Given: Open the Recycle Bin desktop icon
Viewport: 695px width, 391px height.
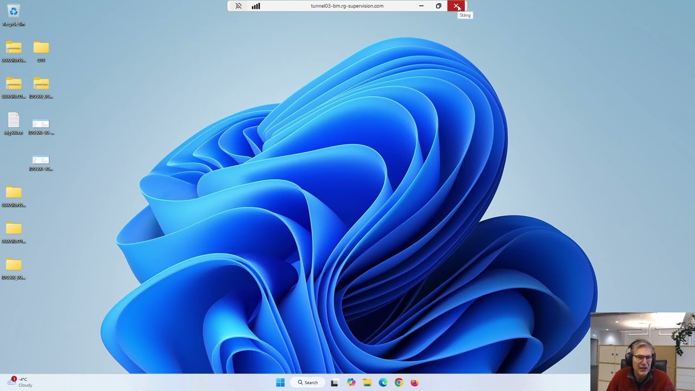Looking at the screenshot, I should 14,15.
